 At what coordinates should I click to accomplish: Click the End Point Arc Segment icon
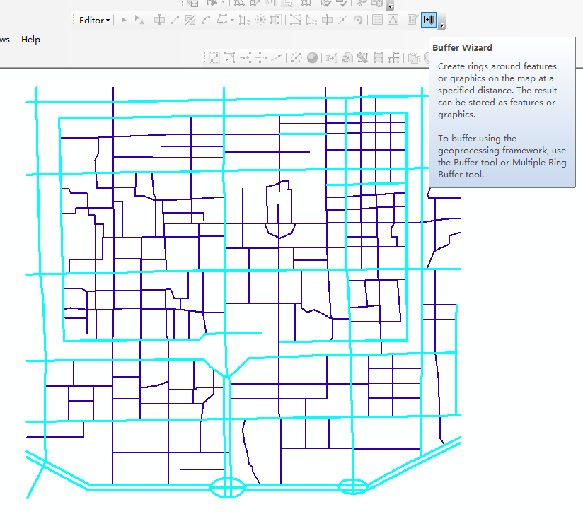tap(206, 20)
